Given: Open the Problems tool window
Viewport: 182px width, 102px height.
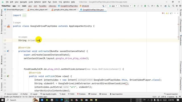Looking at the screenshot, I should pyautogui.click(x=81, y=94).
